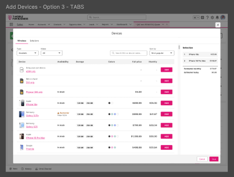Viewport: 234px width, 177px height.
Task: Click the iPhone 16 Pro Max thumbnail
Action: coord(22,136)
